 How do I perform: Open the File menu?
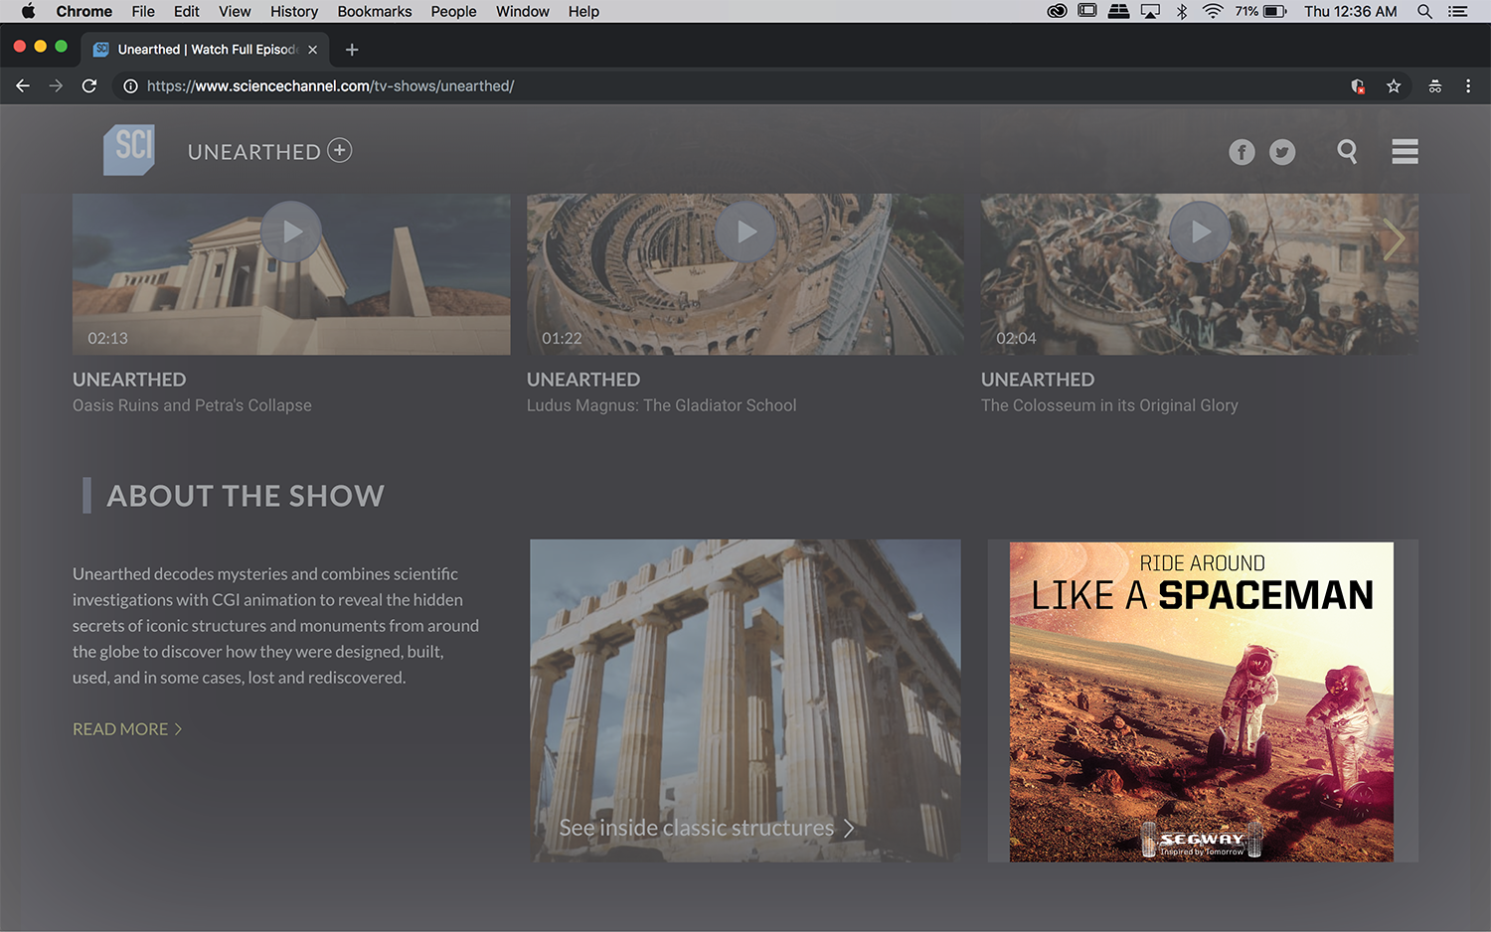(x=143, y=11)
